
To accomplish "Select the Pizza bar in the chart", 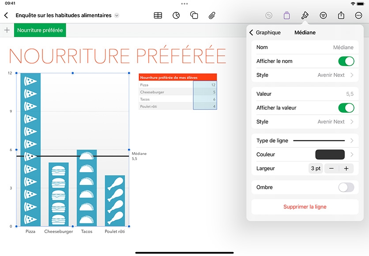I will [30, 150].
